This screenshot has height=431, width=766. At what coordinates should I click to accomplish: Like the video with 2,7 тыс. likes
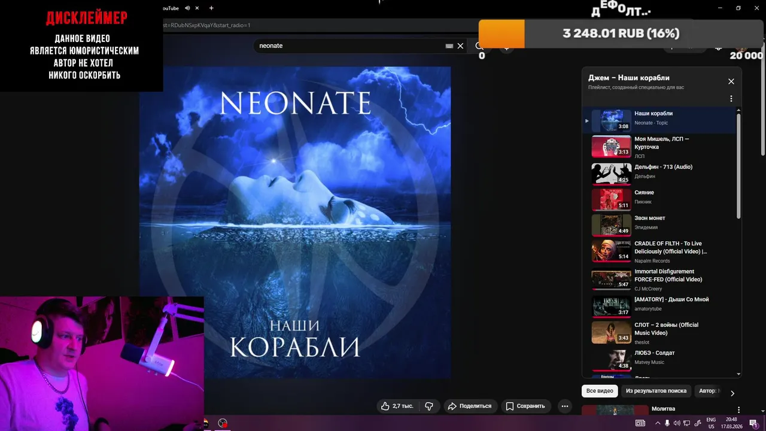[x=397, y=406]
